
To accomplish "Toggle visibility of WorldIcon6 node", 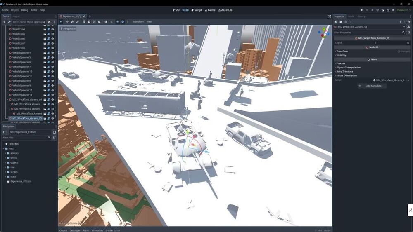I will [x=53, y=39].
